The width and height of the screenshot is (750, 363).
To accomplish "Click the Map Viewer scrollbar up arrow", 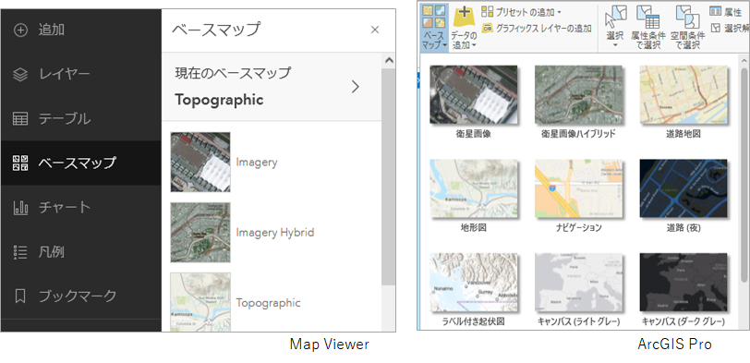I will coord(388,61).
